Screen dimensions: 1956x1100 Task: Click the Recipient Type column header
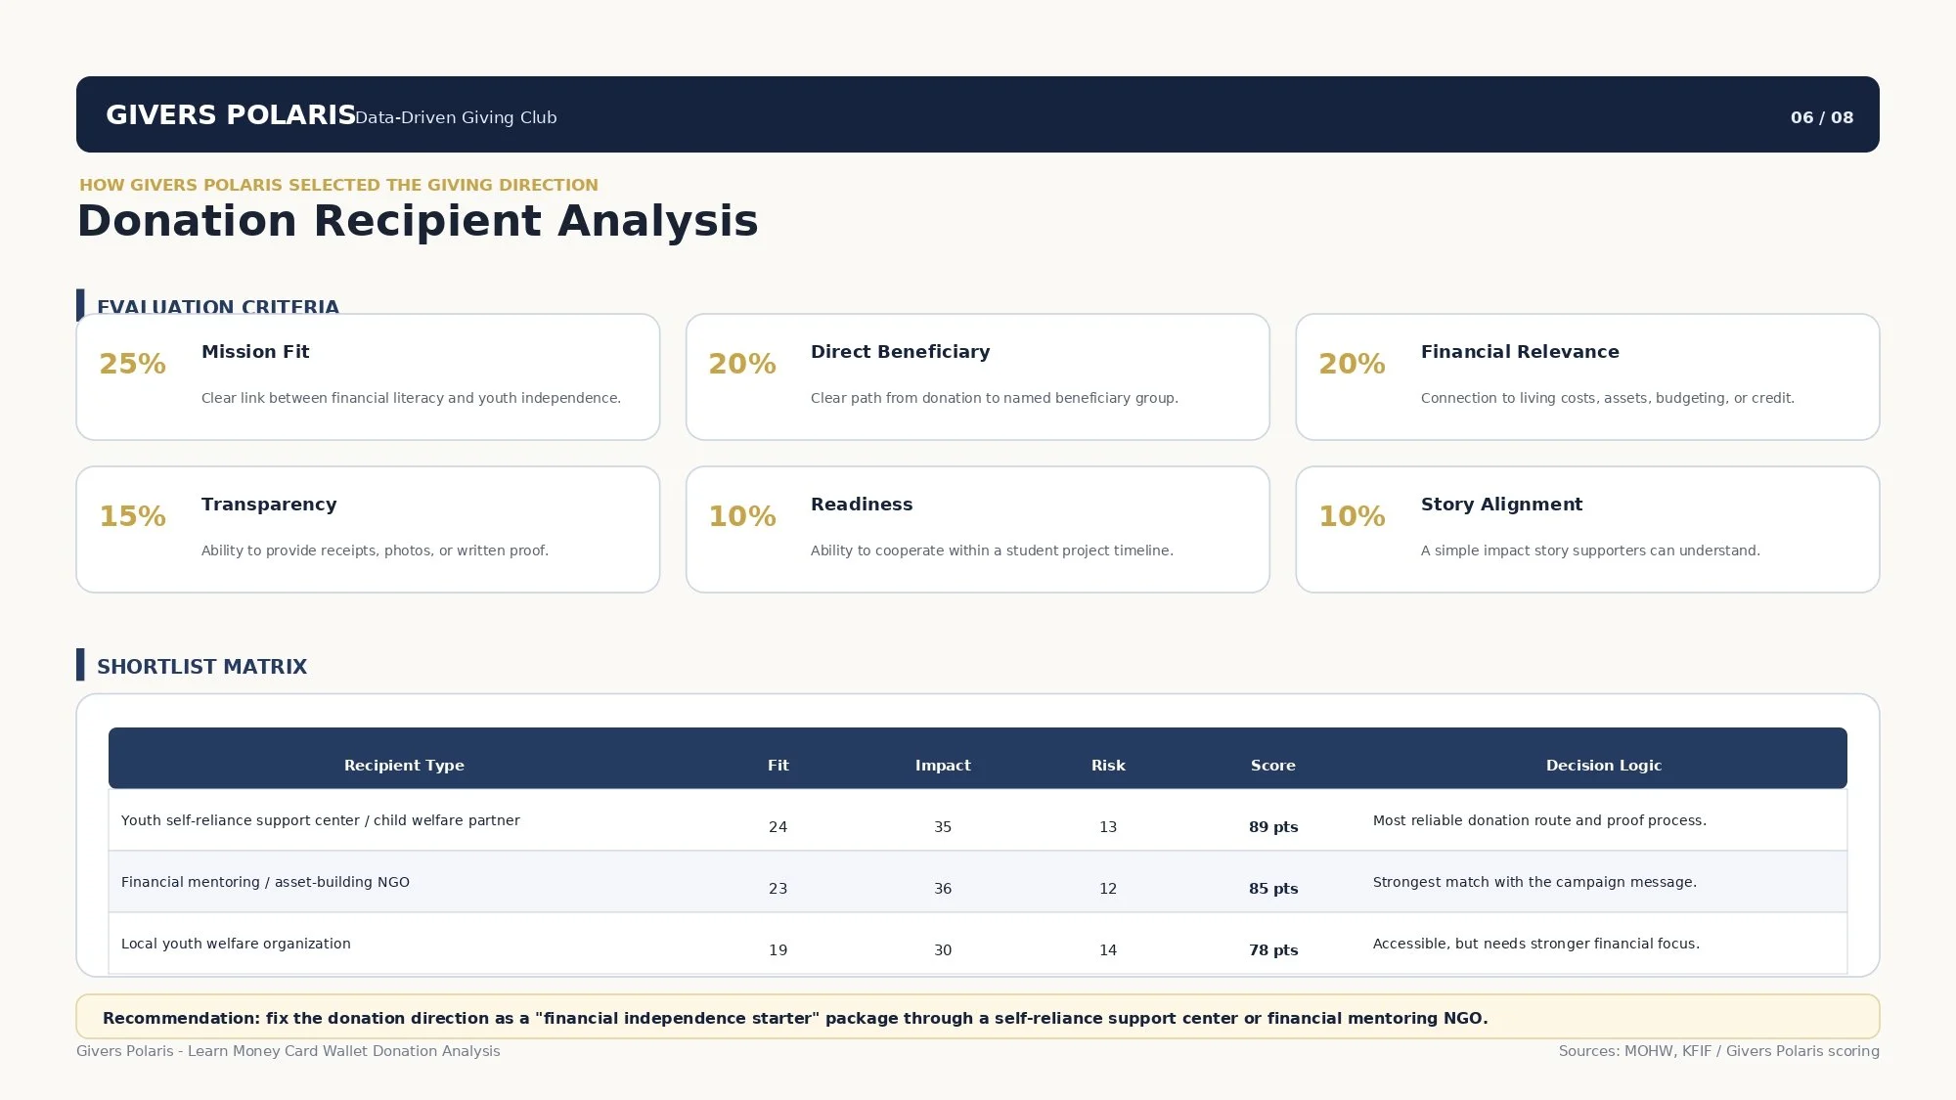(404, 766)
